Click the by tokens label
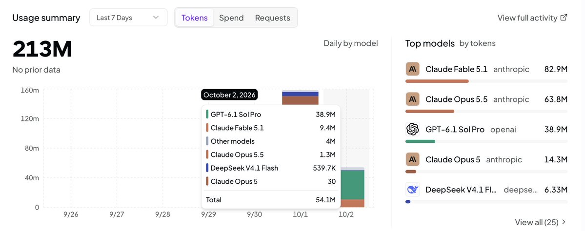This screenshot has height=231, width=585. pyautogui.click(x=477, y=43)
